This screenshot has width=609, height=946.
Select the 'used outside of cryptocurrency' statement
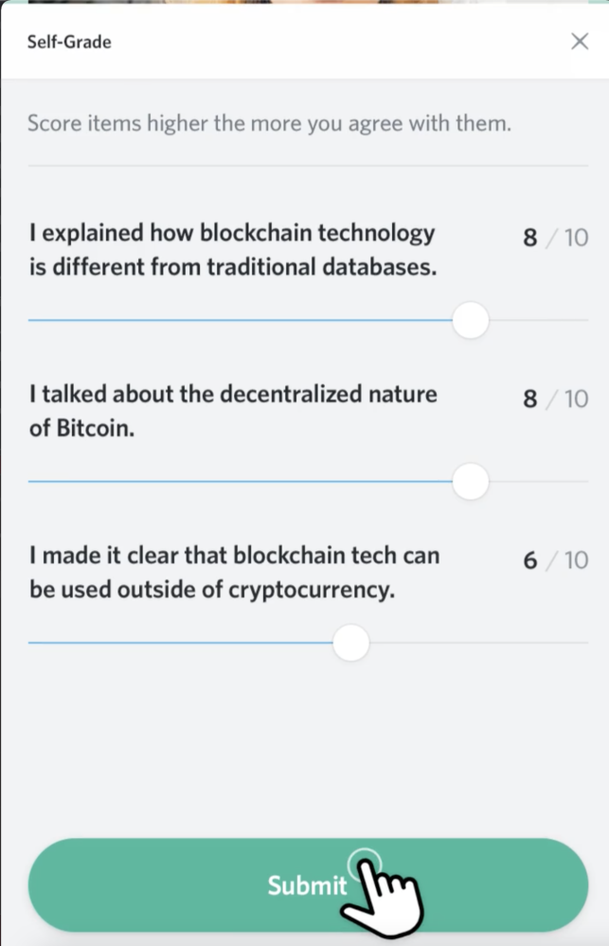click(x=234, y=572)
